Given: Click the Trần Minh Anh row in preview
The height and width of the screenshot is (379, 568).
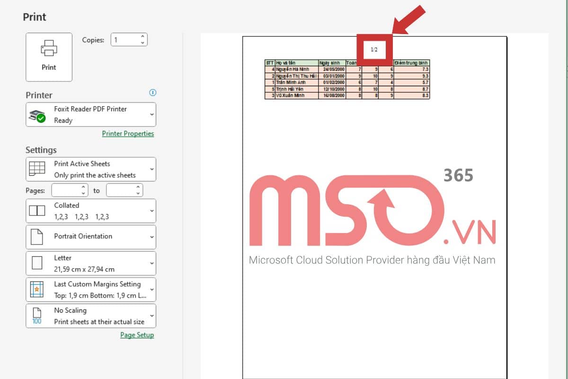Looking at the screenshot, I should click(x=347, y=82).
